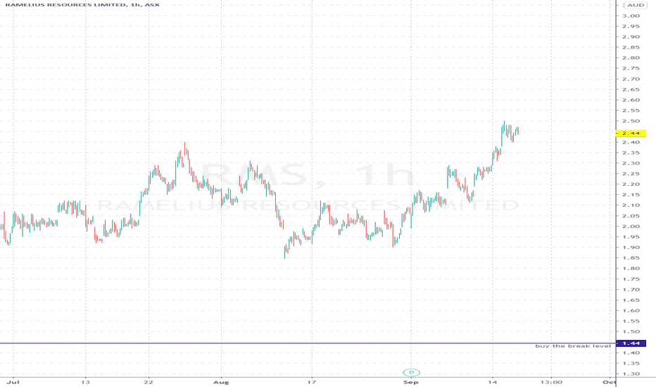Image resolution: width=656 pixels, height=387 pixels.
Task: Click the AUD currency button
Action: click(x=635, y=5)
